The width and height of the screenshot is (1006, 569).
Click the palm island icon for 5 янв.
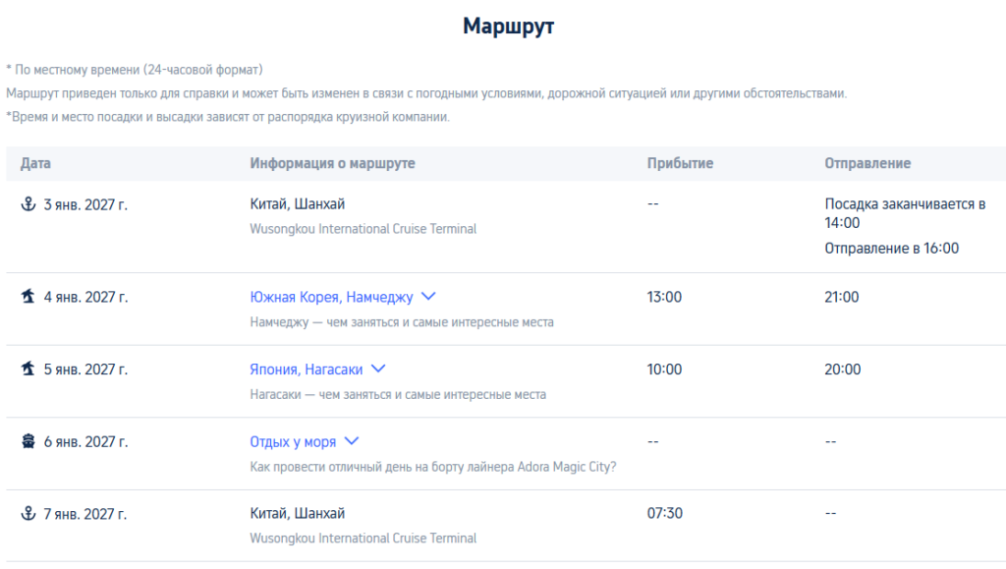[28, 369]
